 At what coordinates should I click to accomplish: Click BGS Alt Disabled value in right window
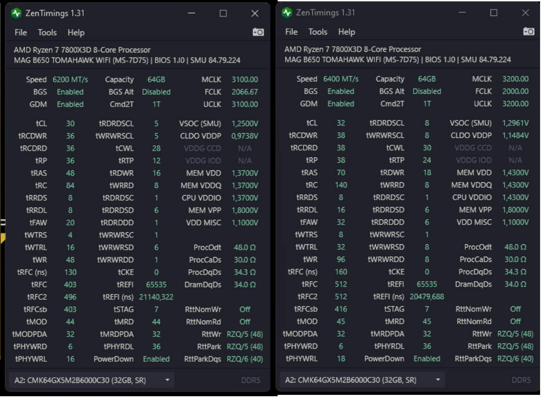coord(427,91)
